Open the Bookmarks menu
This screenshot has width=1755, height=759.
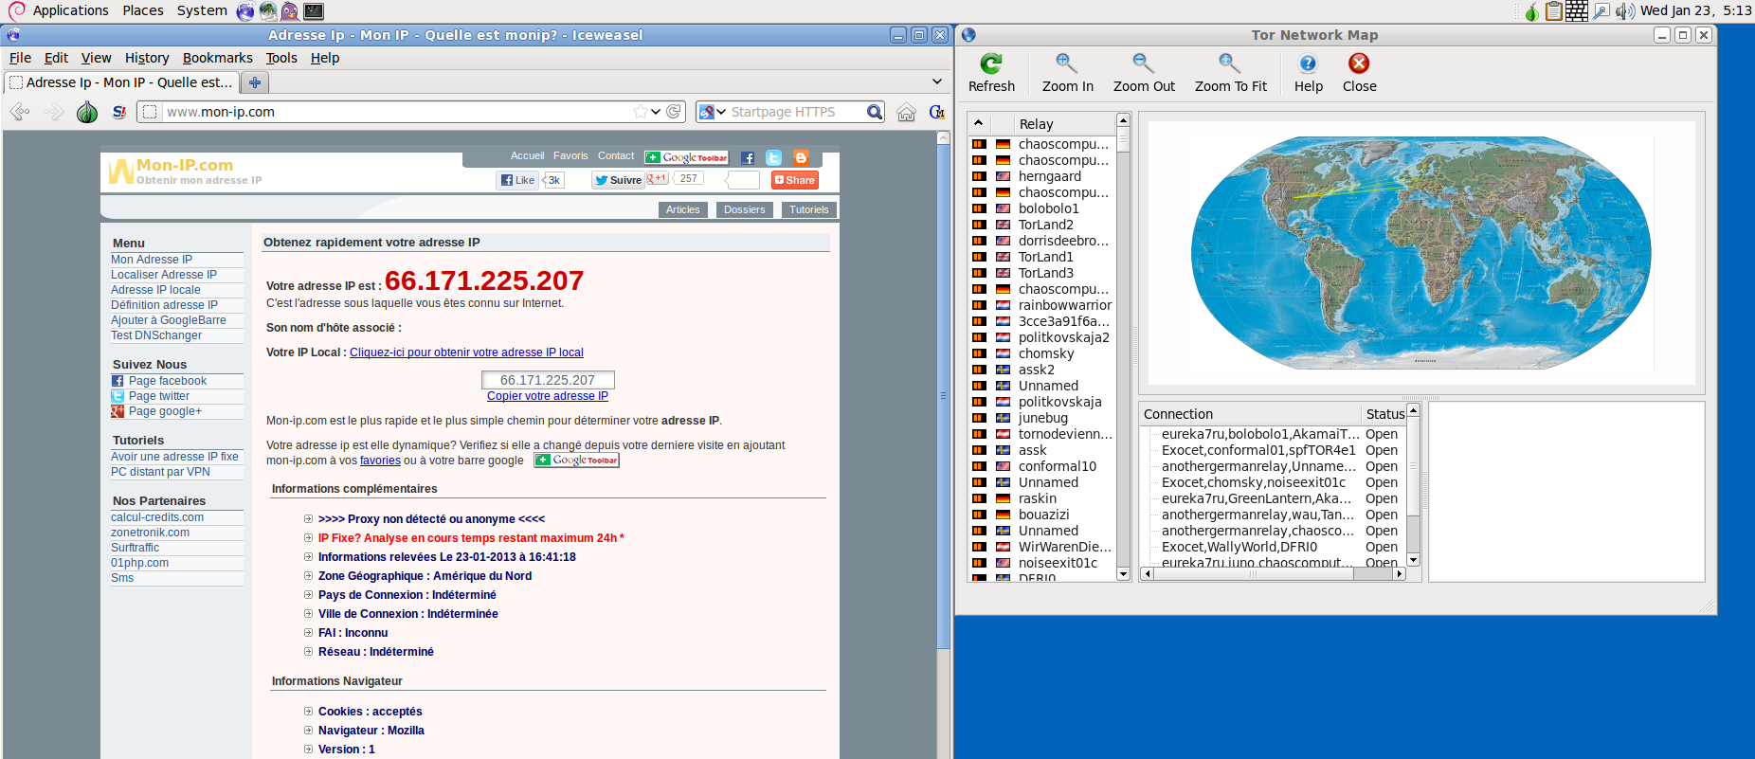[218, 58]
